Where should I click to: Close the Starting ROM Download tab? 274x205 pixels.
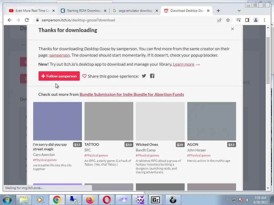[x=105, y=11]
